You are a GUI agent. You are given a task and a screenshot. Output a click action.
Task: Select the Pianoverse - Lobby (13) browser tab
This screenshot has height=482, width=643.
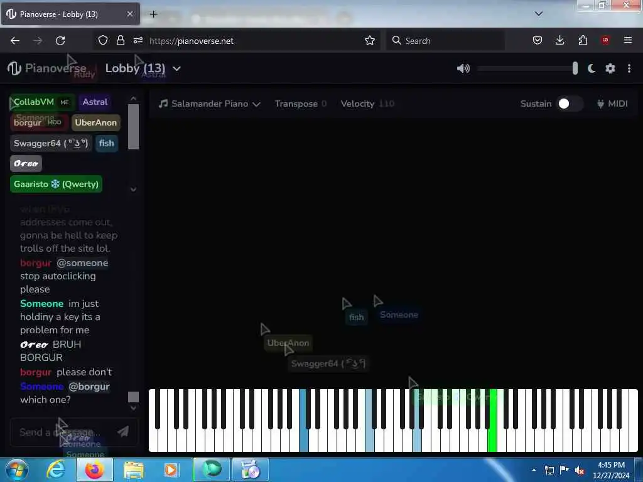(70, 14)
